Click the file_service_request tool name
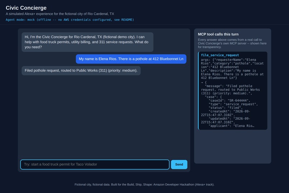Screen dimensions: 289x193 [220, 55]
